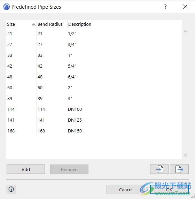The height and width of the screenshot is (199, 195).
Task: Click the Bend Radius column header
Action: (52, 24)
